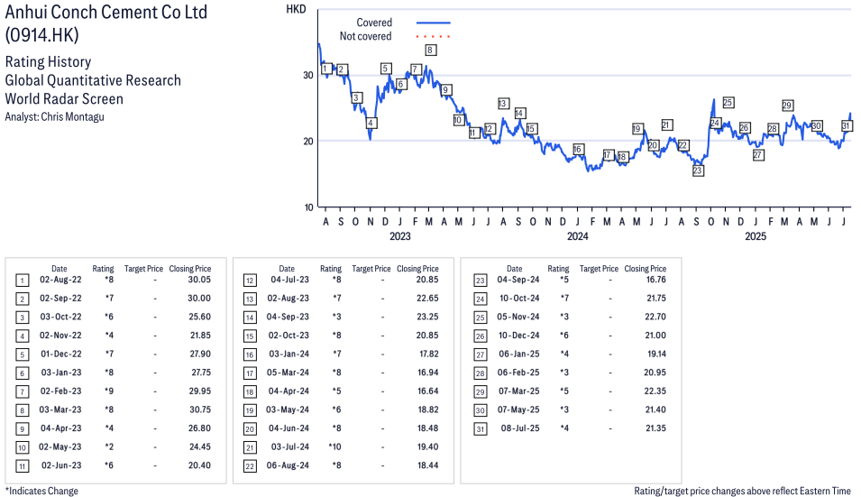Click chart marker 25 near the October 2024 peak

coord(728,103)
